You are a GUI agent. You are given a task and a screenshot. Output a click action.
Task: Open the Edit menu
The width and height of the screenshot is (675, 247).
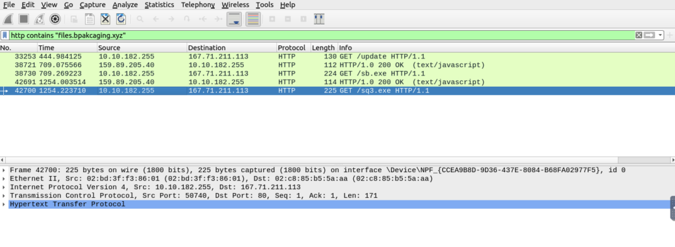(28, 5)
